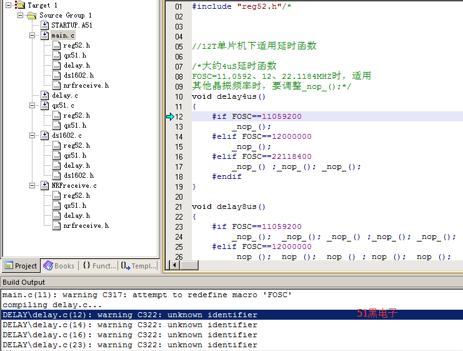The width and height of the screenshot is (463, 351).
Task: Click ds1602.h header icon under main.c
Action: point(57,76)
